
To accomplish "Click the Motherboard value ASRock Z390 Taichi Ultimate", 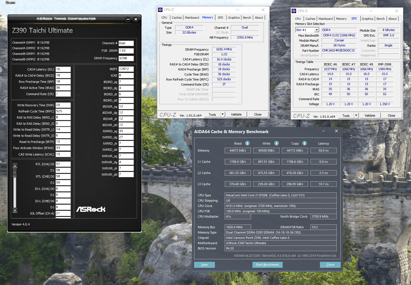I will (281, 243).
